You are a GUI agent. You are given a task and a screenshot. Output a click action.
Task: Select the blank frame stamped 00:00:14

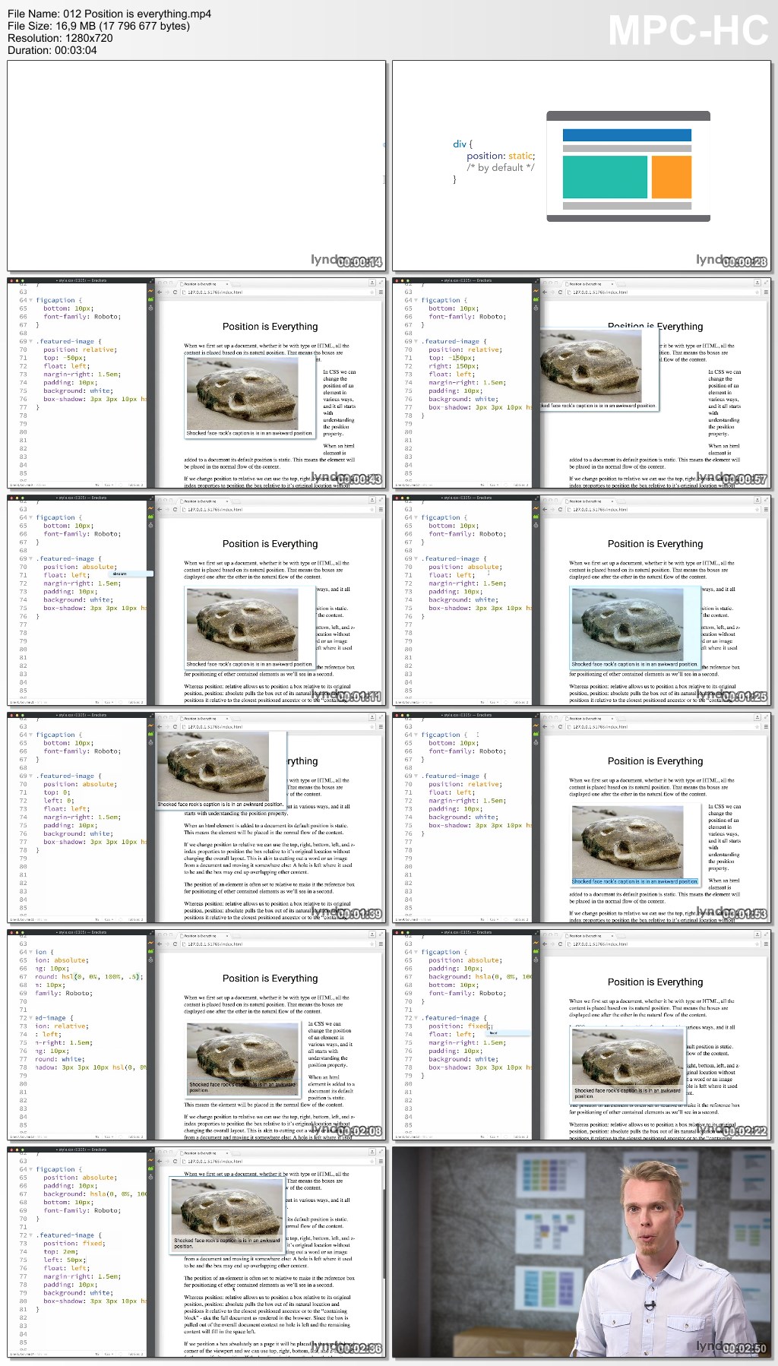click(x=196, y=166)
